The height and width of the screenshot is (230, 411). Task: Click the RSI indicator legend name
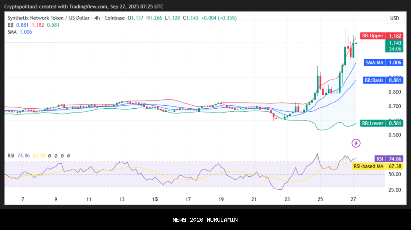(11, 155)
